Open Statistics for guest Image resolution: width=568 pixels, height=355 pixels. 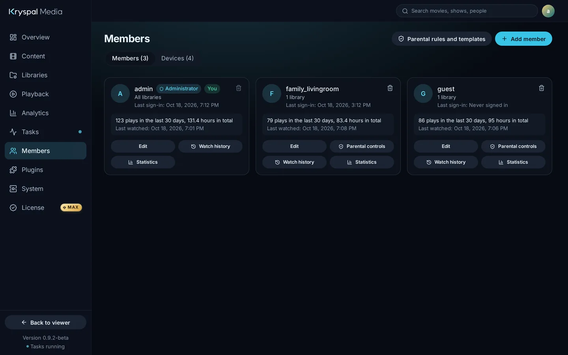point(513,162)
